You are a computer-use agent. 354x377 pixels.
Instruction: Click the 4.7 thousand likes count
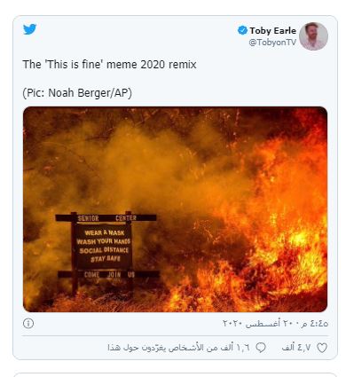pyautogui.click(x=296, y=348)
